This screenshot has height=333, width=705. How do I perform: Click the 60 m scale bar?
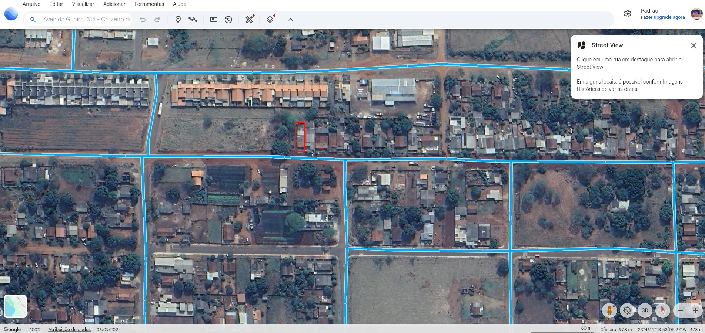pos(562,330)
